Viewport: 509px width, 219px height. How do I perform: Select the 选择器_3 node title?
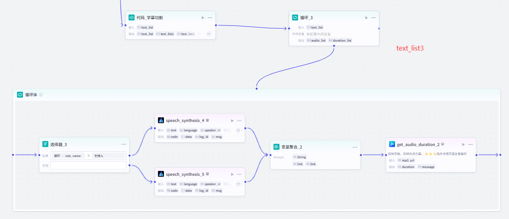point(58,144)
